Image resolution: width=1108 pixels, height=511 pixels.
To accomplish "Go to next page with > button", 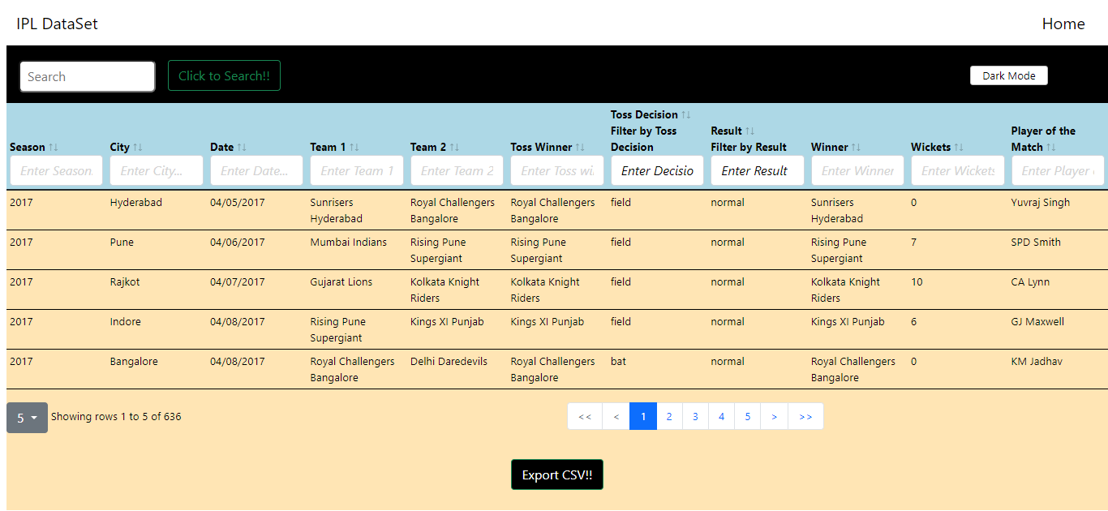I will pos(774,416).
